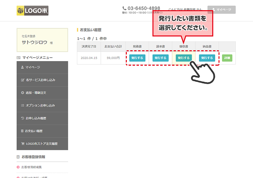Screen dimensions: 253x178
Task: Click the 2020.04.15 date cell
Action: 89,58
